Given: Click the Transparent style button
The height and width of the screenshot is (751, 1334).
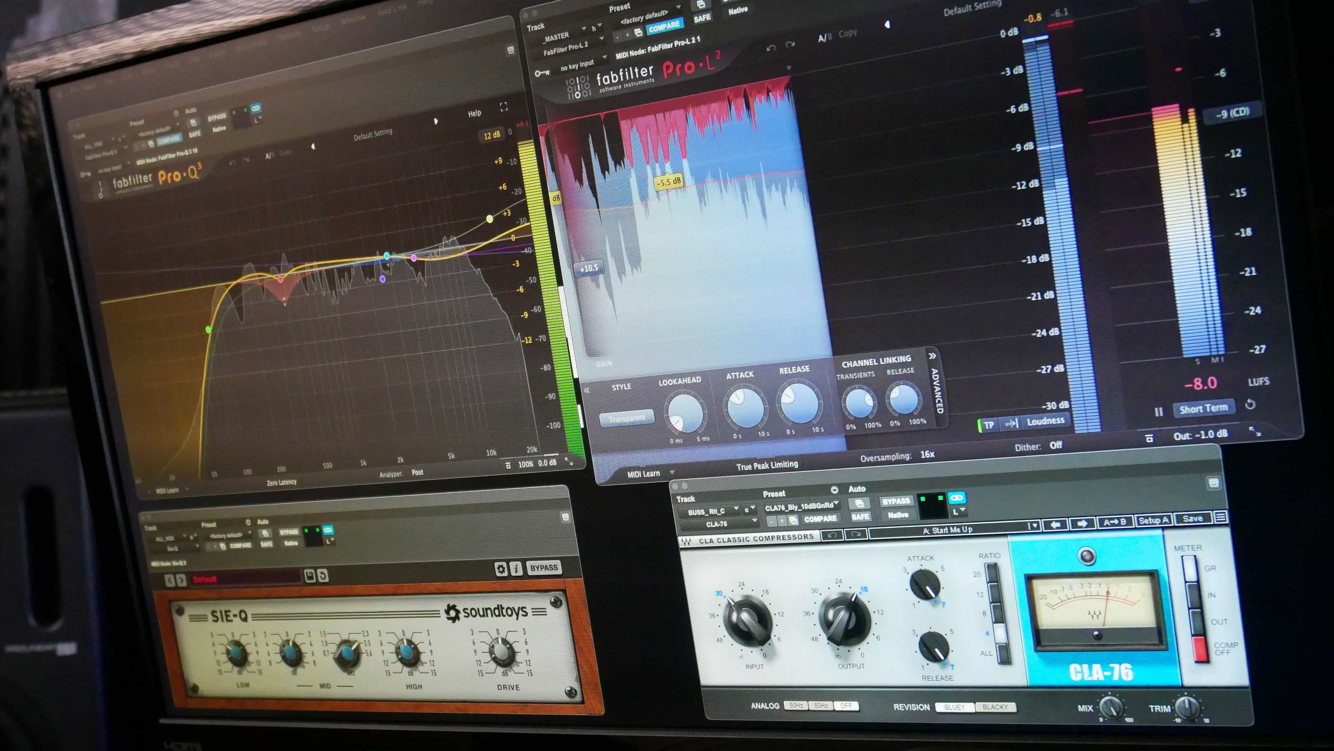Looking at the screenshot, I should point(626,418).
